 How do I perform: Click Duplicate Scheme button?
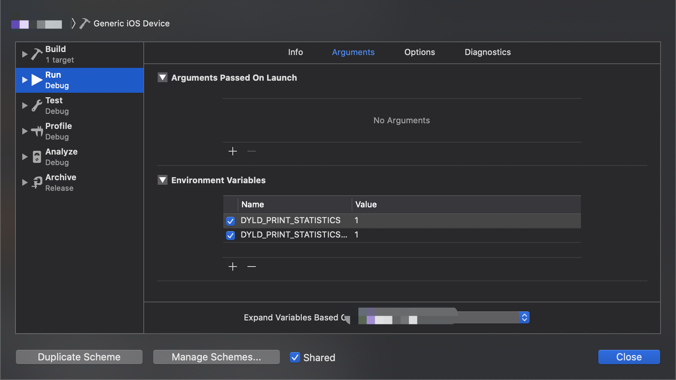(x=79, y=357)
